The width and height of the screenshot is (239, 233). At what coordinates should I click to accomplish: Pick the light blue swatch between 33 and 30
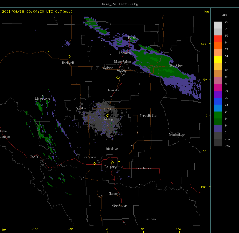(218, 108)
